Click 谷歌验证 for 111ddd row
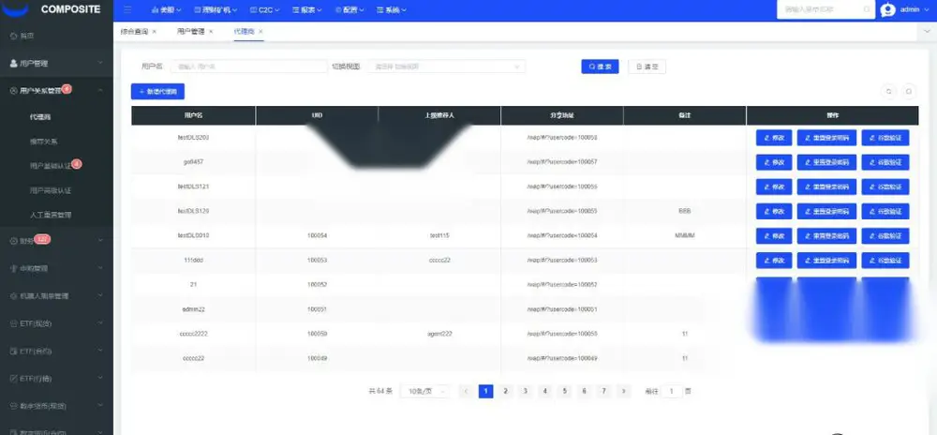 885,260
